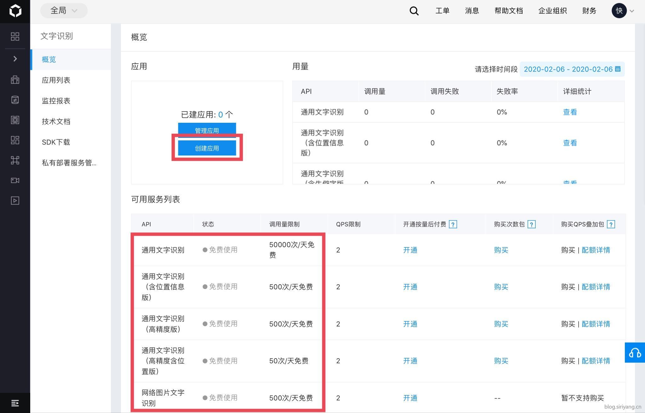Open 帮助文档 in the top navigation

tap(508, 11)
